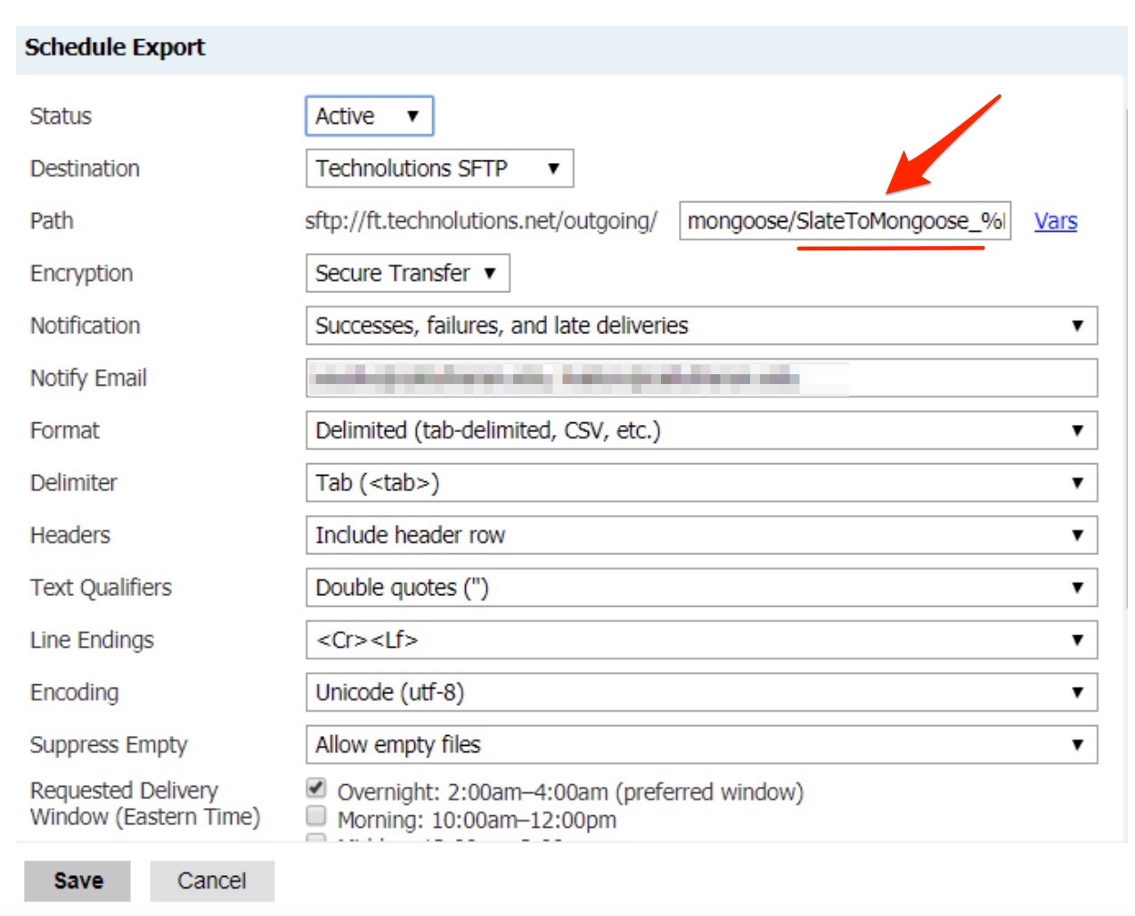Open the Encryption dropdown
Screen dimensions: 1135x916
pyautogui.click(x=407, y=274)
